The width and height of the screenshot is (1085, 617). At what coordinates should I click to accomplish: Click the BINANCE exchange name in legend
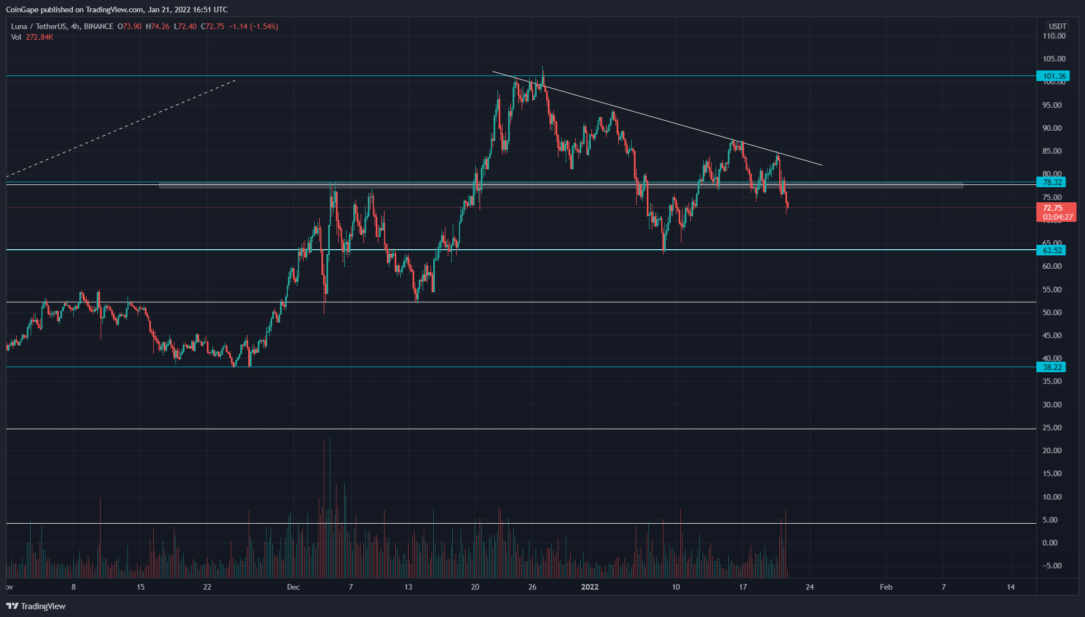pyautogui.click(x=98, y=26)
